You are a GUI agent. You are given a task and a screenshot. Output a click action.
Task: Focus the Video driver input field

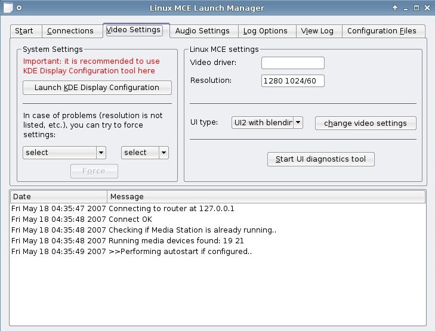pyautogui.click(x=292, y=63)
